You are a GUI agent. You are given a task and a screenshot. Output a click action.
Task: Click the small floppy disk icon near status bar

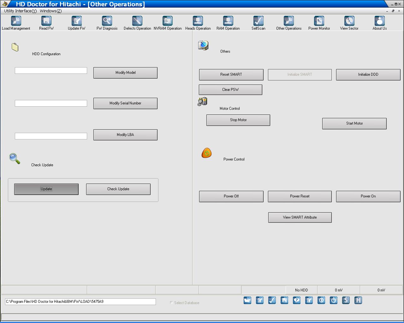[284, 300]
